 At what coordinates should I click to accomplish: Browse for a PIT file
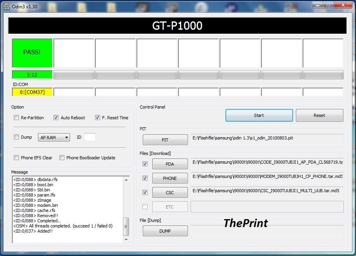point(165,140)
